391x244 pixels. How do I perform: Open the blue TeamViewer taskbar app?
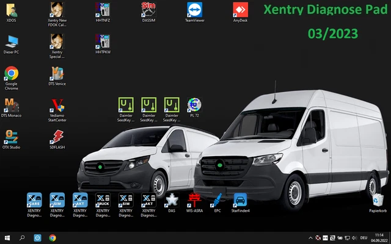(x=37, y=238)
